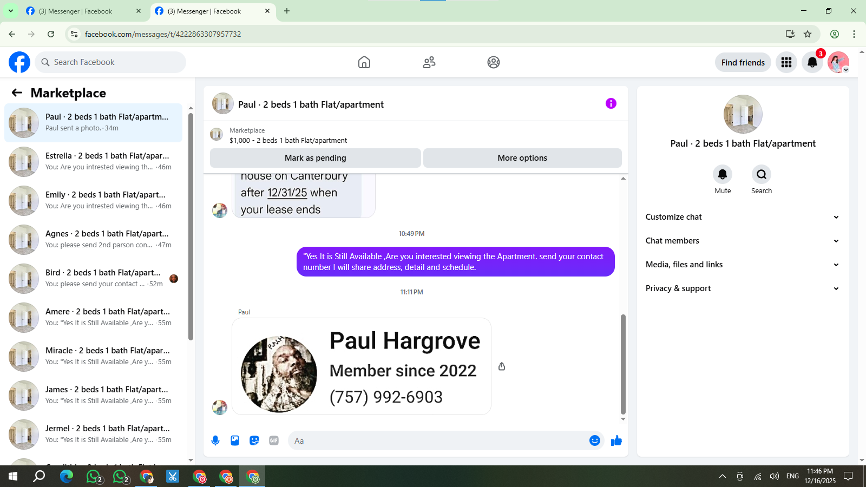This screenshot has height=487, width=866.
Task: Open Chrome profile icon
Action: (x=835, y=34)
